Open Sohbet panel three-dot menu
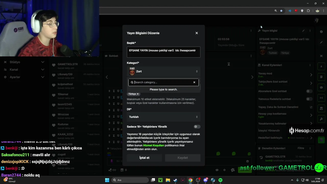 251,56
